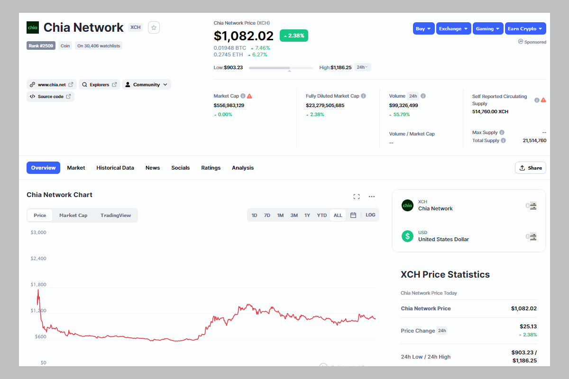The width and height of the screenshot is (569, 379).
Task: Click the 24h badge next to Price Change
Action: (442, 331)
